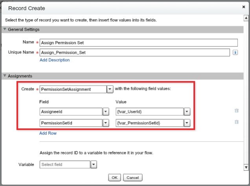Click the Add Description link
250x186 pixels.
pyautogui.click(x=55, y=60)
